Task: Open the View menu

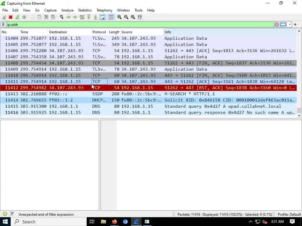Action: 27,10
